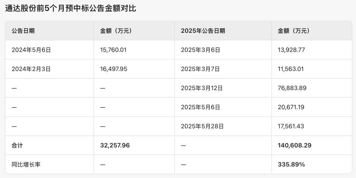
Task: Select the total 140,608.29 cell
Action: click(x=294, y=146)
